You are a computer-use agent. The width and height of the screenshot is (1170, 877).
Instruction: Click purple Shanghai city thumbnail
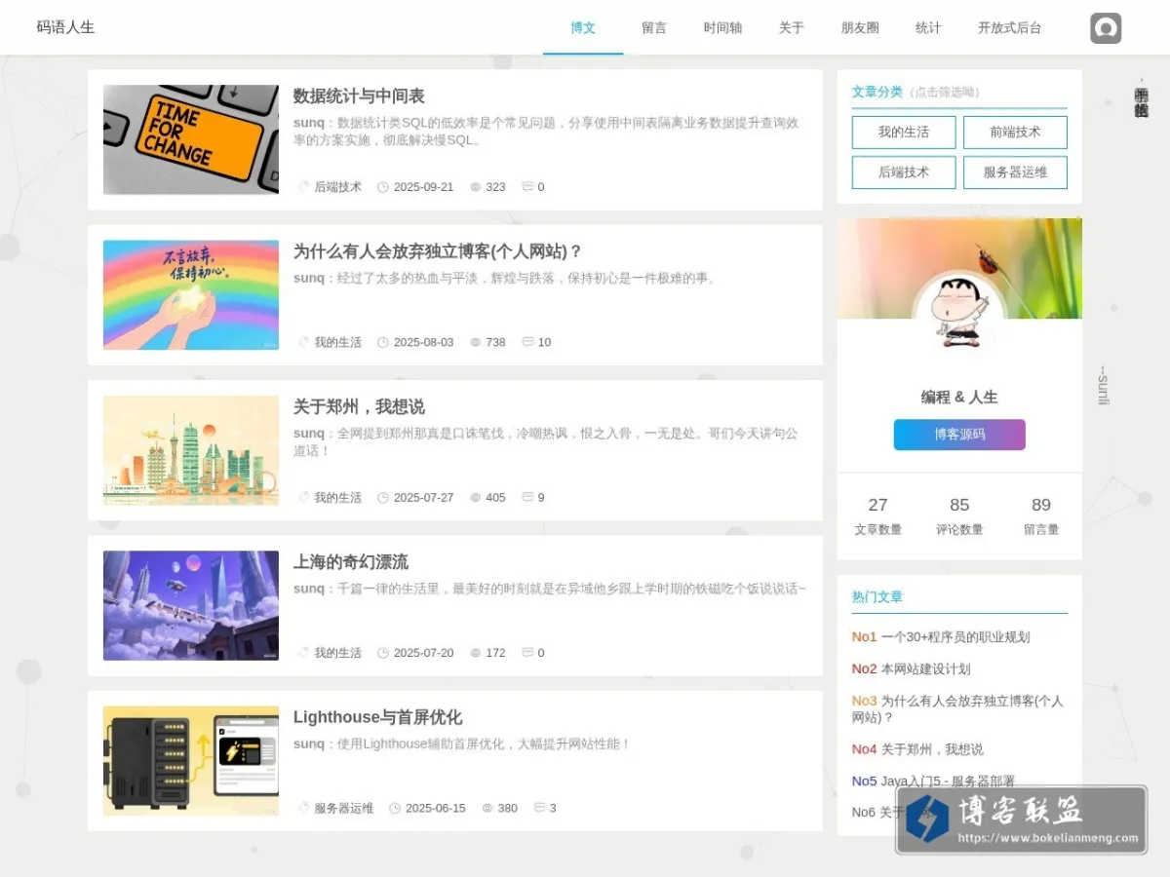coord(191,605)
